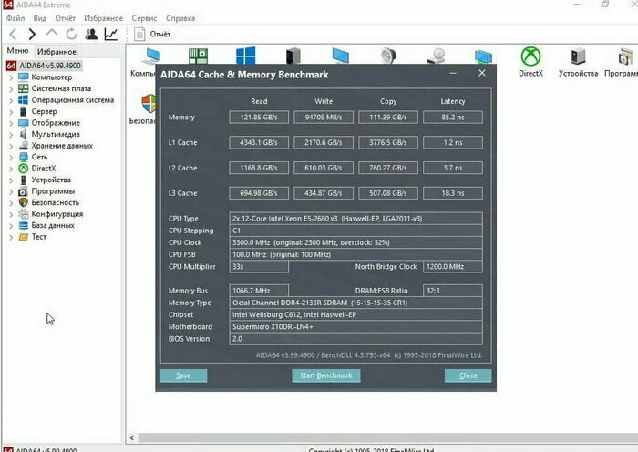Click the Motherboard Supermicro X10DRi-LN4+ field

356,326
